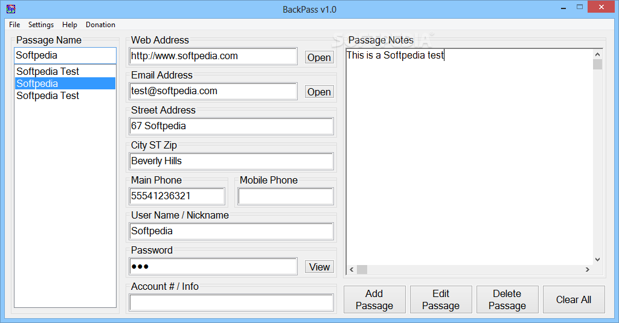Viewport: 619px width, 323px height.
Task: Click the notes scroll left arrow
Action: (x=351, y=270)
